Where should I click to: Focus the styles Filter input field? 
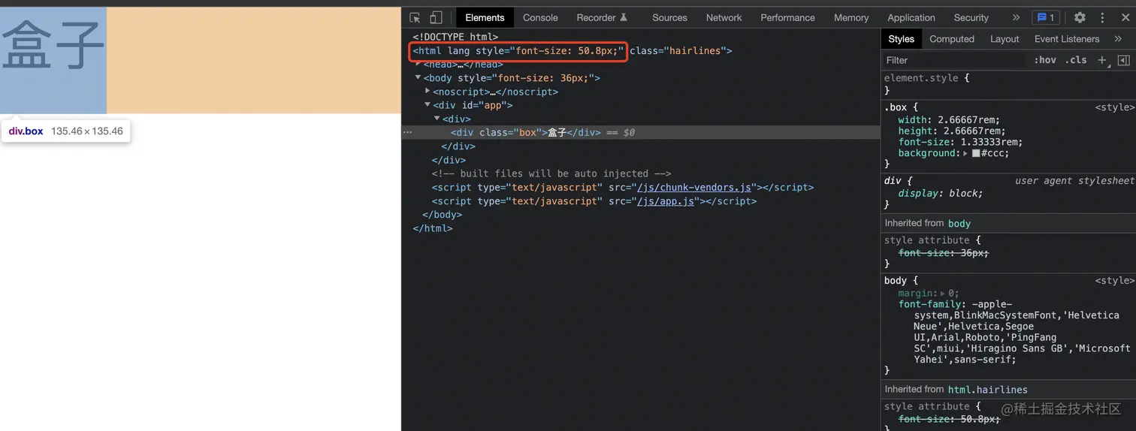[x=954, y=60]
